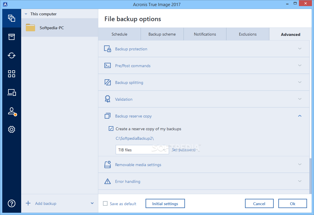Click the Backup splitting icon
Image resolution: width=314 pixels, height=215 pixels.
point(108,82)
